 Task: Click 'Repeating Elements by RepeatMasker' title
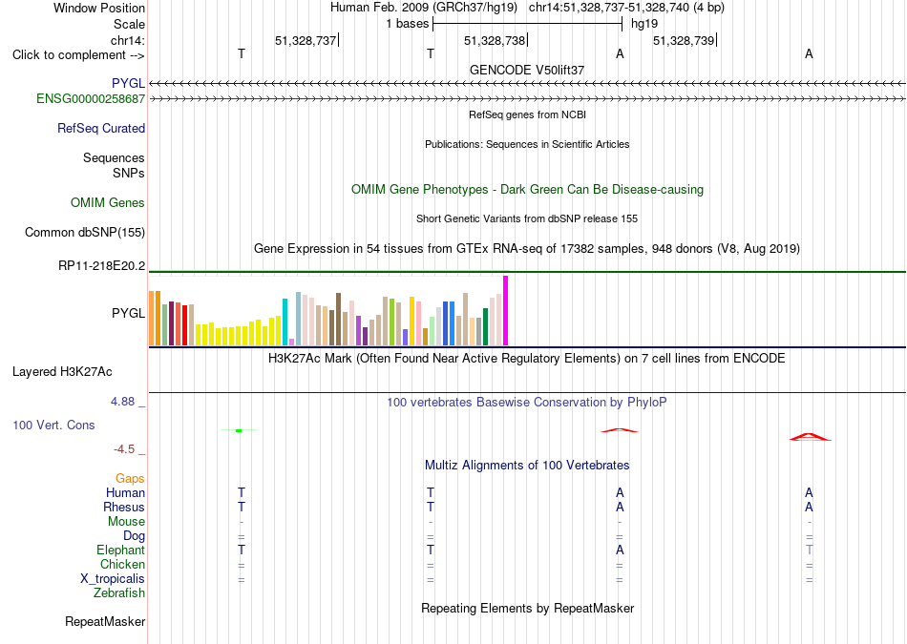527,608
